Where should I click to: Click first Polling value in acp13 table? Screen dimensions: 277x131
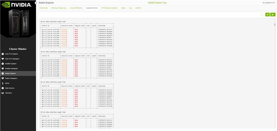pos(64,30)
